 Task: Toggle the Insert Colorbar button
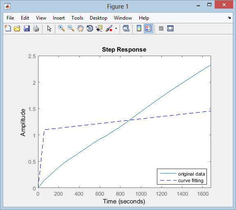(x=139, y=28)
